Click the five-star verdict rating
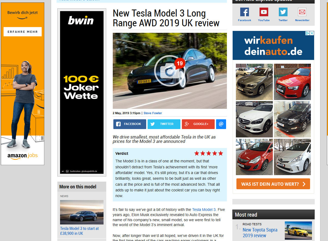Image resolution: width=328 pixels, height=241 pixels. tap(209, 153)
